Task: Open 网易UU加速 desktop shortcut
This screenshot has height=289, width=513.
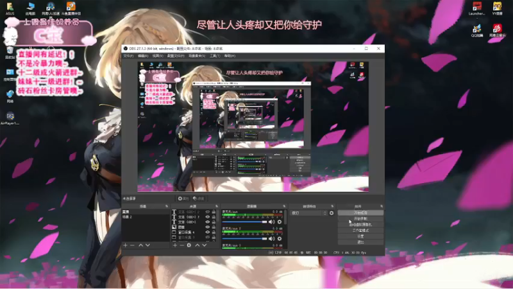Action: (51, 9)
